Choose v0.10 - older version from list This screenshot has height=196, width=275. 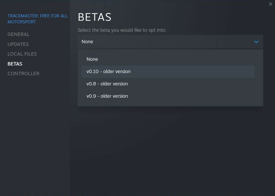click(x=108, y=71)
